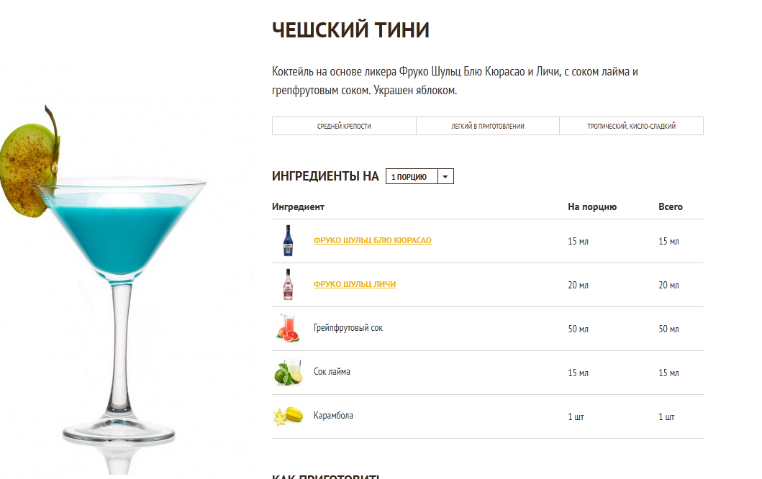Click the 1 ПОРЦИЮ selector text
The image size is (762, 479).
point(409,177)
